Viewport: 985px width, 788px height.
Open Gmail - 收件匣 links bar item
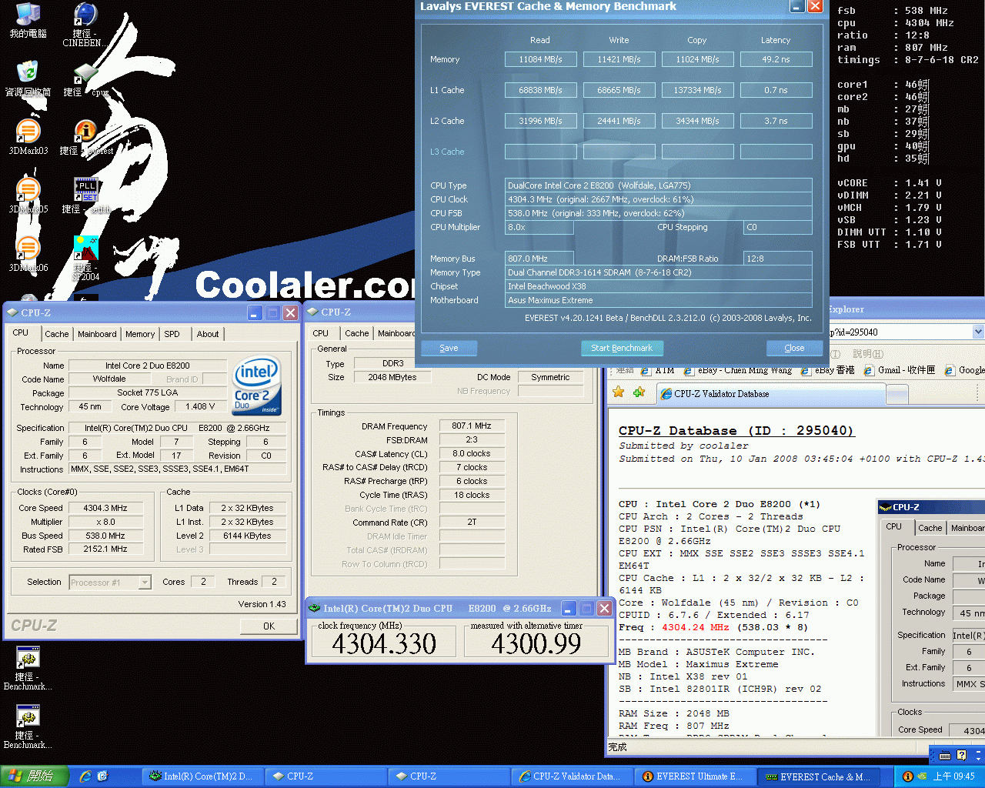(899, 371)
